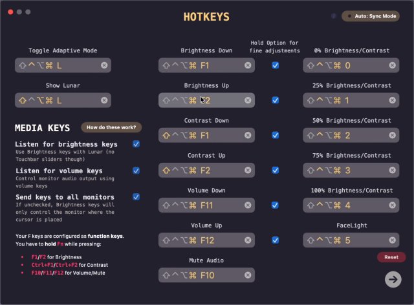The image size is (414, 305).
Task: Uncheck Listen for volume keys
Action: (x=136, y=171)
